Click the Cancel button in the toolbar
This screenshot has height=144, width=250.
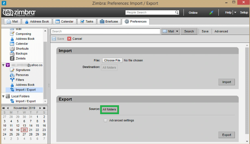pos(75,39)
